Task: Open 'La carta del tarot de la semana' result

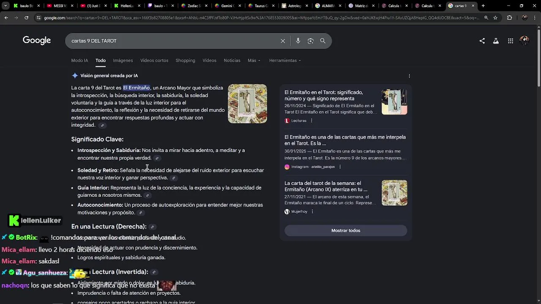Action: point(326,186)
